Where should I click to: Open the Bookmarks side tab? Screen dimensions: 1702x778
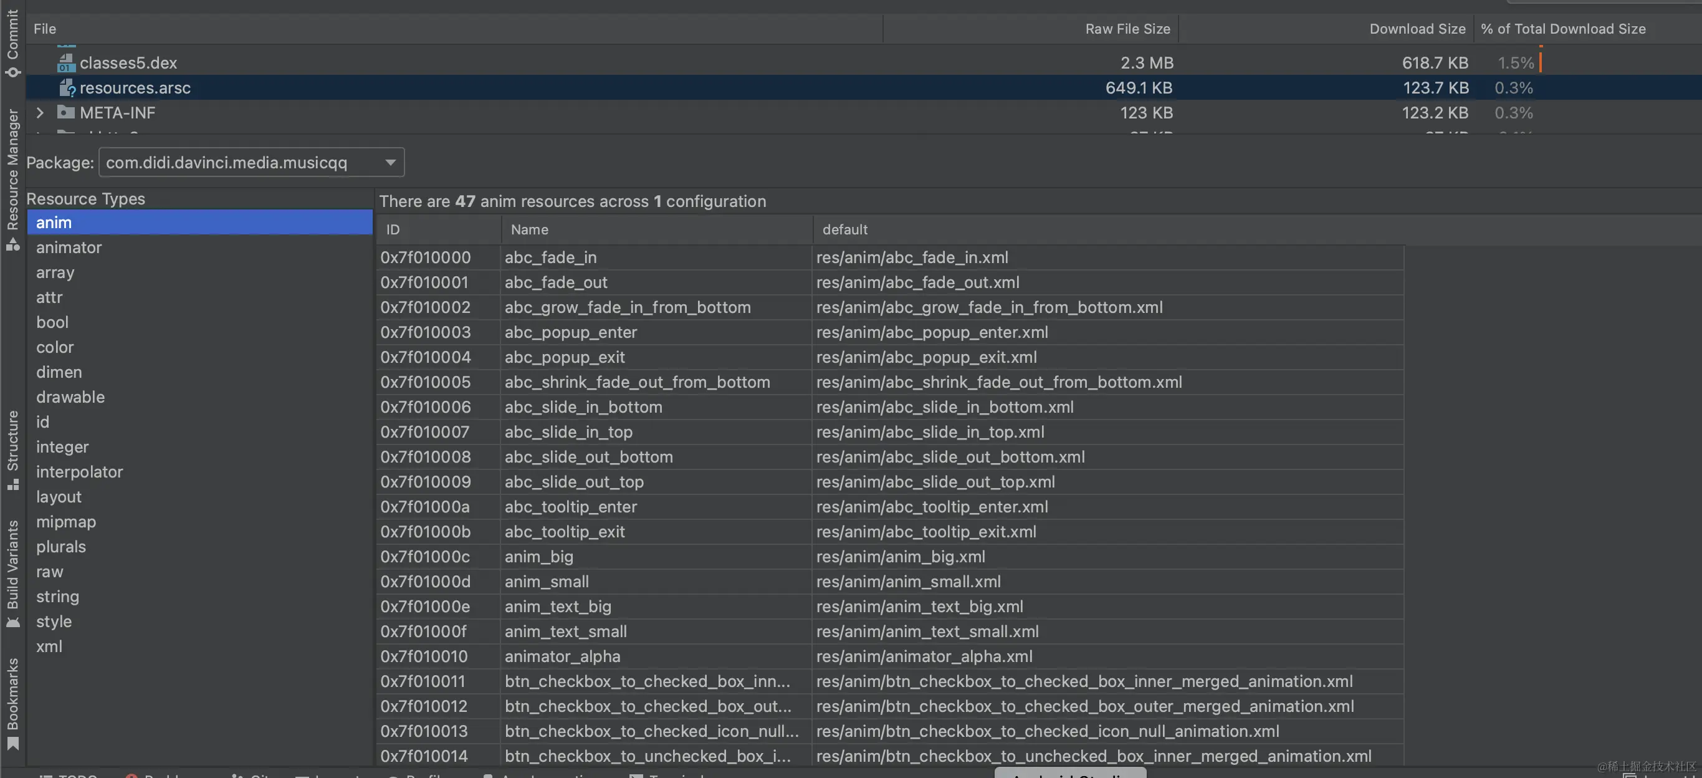[12, 704]
